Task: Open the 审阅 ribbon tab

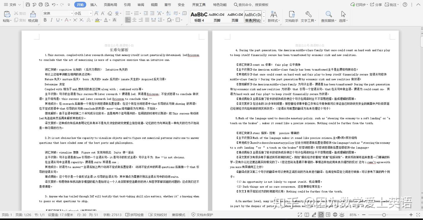Action: coord(140,4)
